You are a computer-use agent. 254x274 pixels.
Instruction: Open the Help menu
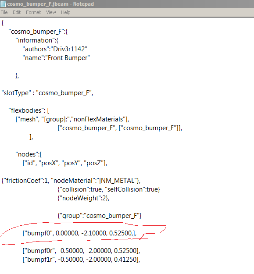point(65,12)
